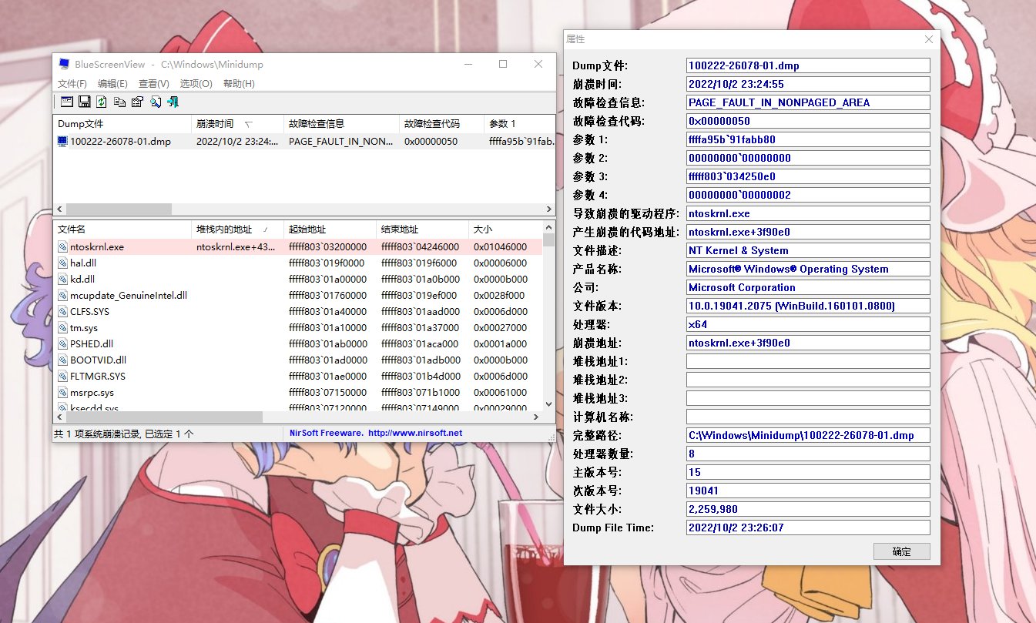Sort by the 文件名 column header
This screenshot has width=1036, height=623.
(x=122, y=229)
